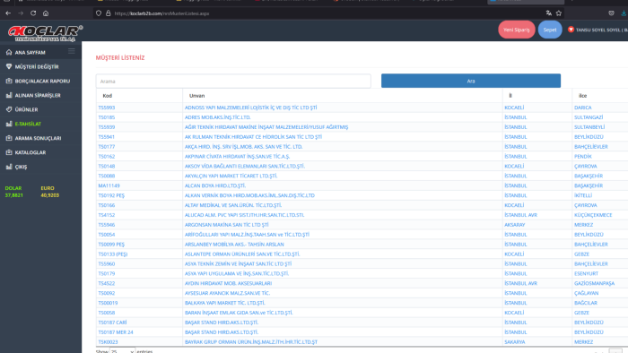
Task: Click the TANSU SOYEL user name
Action: point(602,30)
